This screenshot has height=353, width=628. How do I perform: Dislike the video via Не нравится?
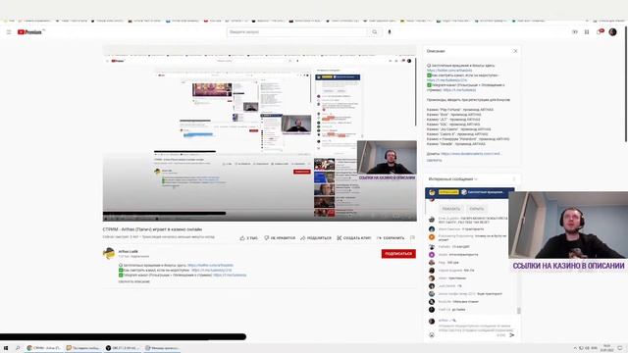pyautogui.click(x=280, y=238)
